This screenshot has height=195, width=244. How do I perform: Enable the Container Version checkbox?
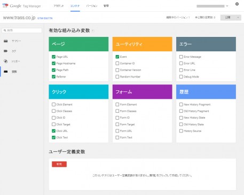[117, 70]
